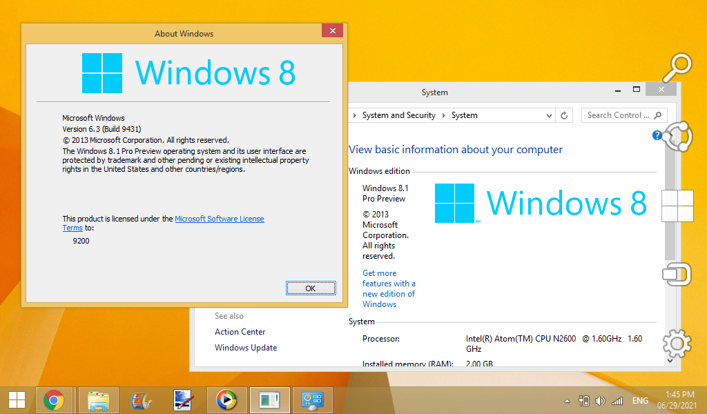Open Get more features with new edition link
The image size is (707, 414).
click(x=389, y=288)
